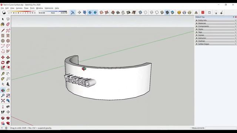Select the Arc tool
This screenshot has height=133, width=237.
click(3, 46)
